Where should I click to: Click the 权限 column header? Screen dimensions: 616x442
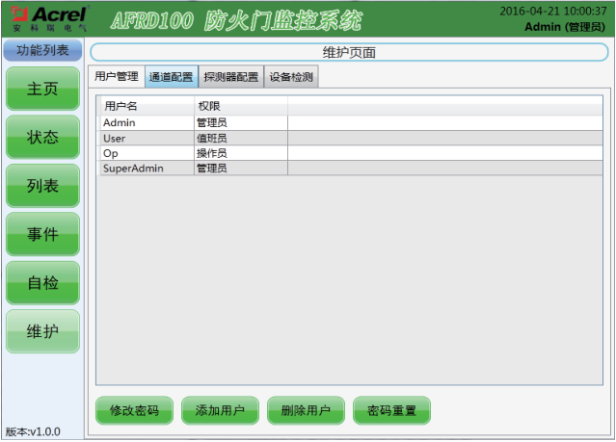(x=239, y=106)
